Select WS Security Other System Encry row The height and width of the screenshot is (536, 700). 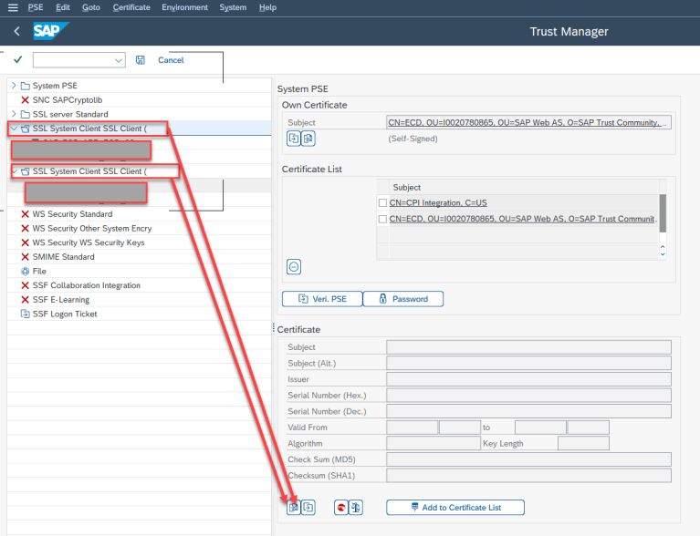pos(140,228)
